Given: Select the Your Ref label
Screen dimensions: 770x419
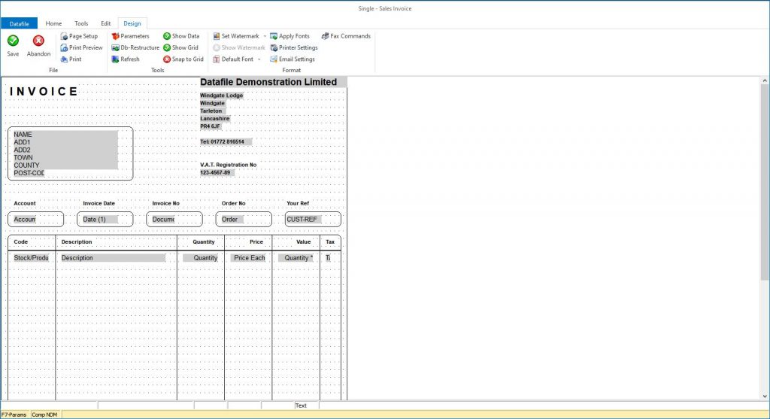Looking at the screenshot, I should (298, 203).
